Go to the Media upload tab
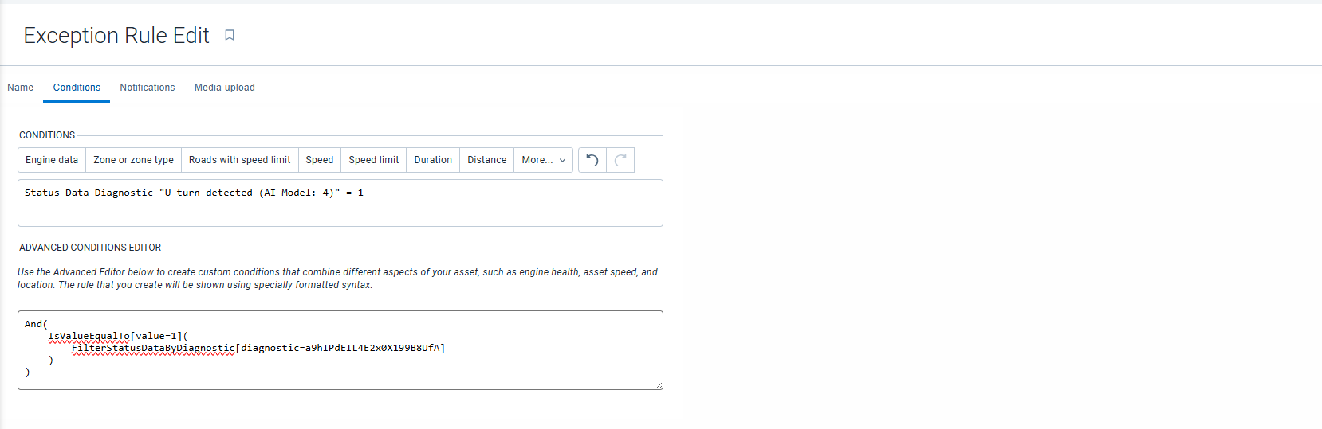The width and height of the screenshot is (1322, 429). 225,88
